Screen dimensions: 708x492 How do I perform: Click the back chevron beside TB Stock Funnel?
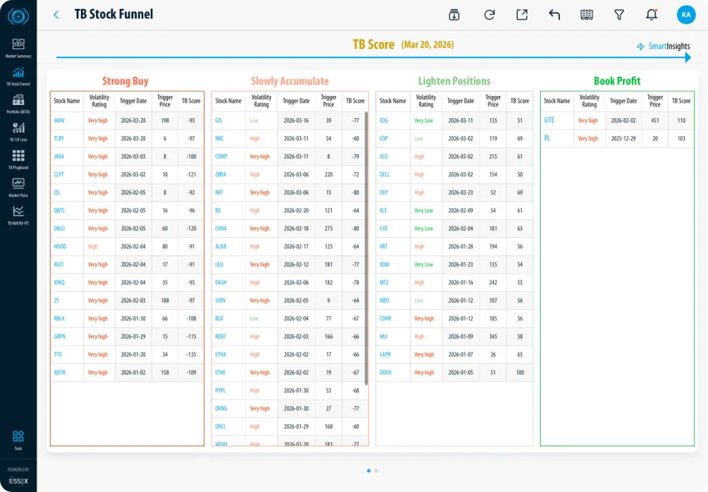tap(57, 15)
